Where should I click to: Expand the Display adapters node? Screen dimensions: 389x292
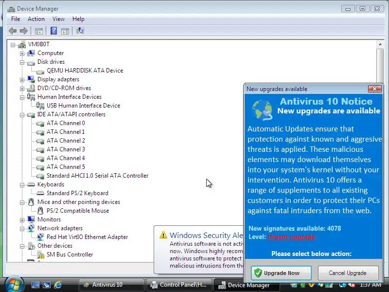click(22, 80)
